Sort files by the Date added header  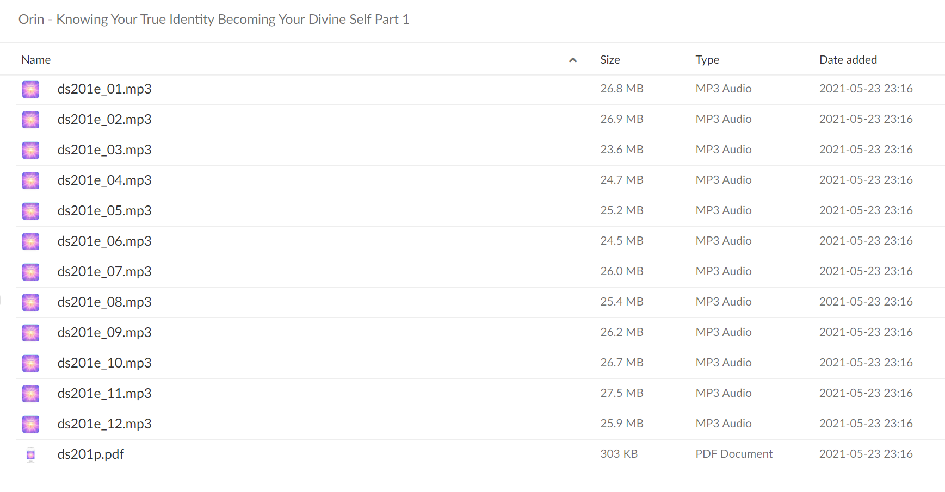coord(848,60)
